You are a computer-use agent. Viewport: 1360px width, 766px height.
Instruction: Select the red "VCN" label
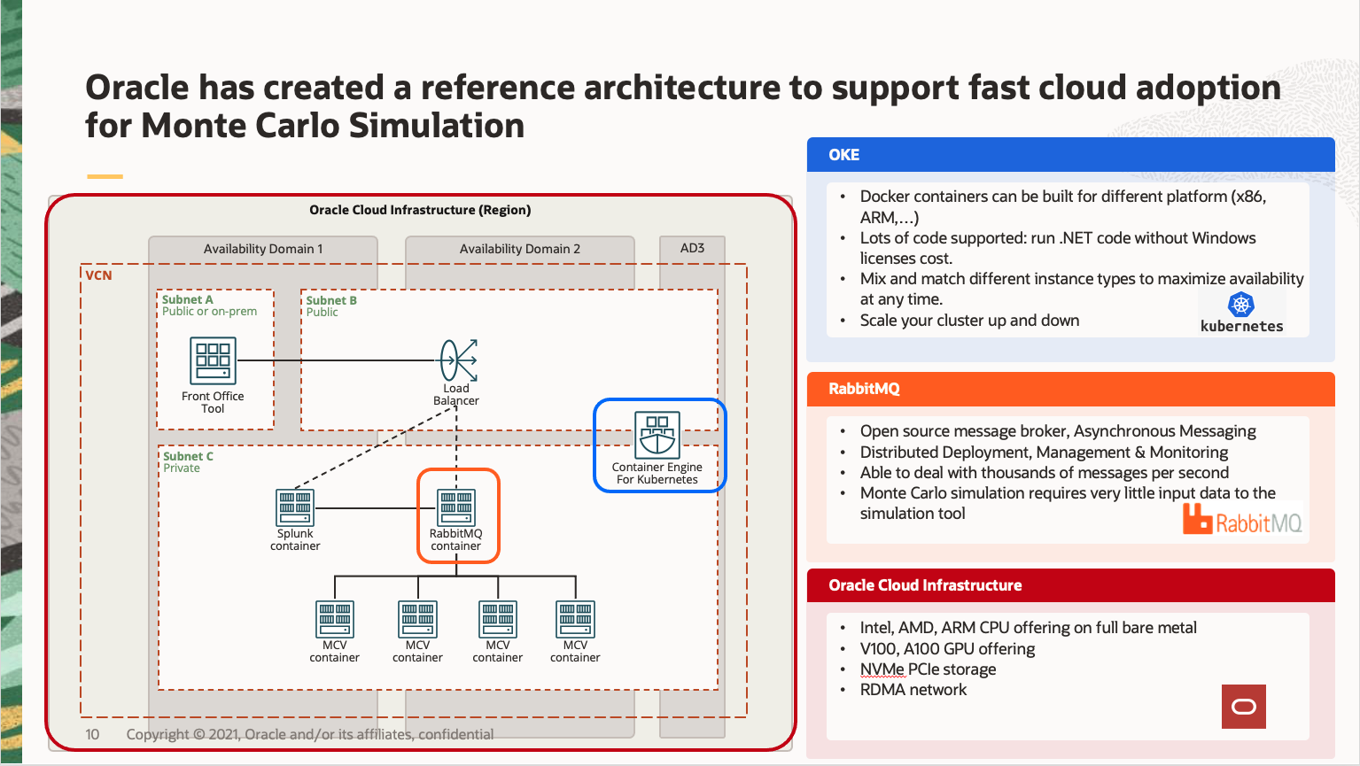[x=98, y=275]
